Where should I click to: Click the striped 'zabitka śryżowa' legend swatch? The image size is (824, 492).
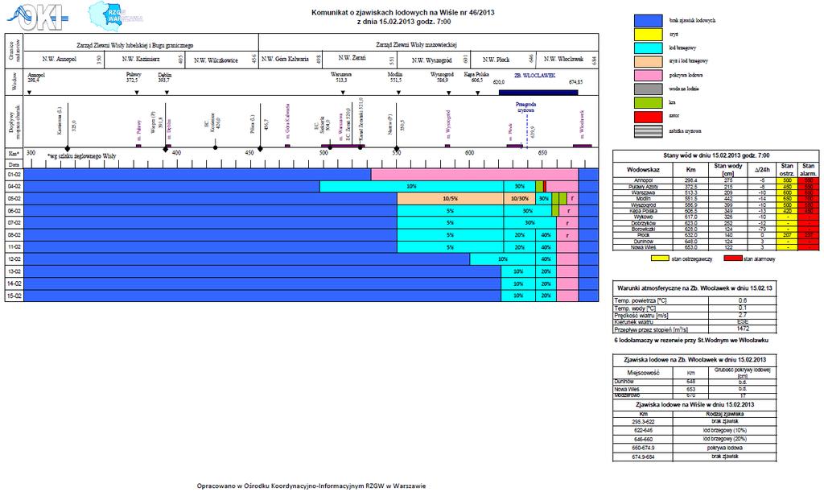[648, 131]
